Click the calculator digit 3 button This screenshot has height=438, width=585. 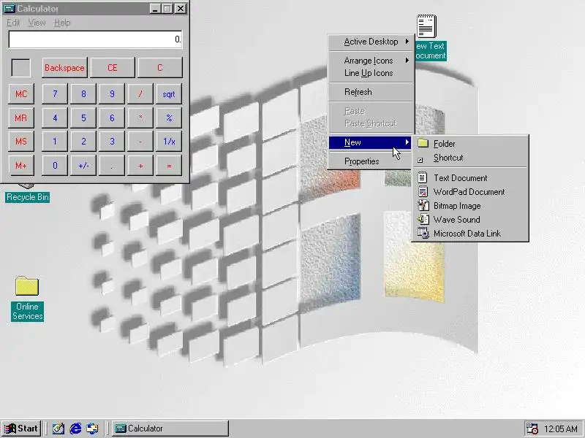coord(112,142)
